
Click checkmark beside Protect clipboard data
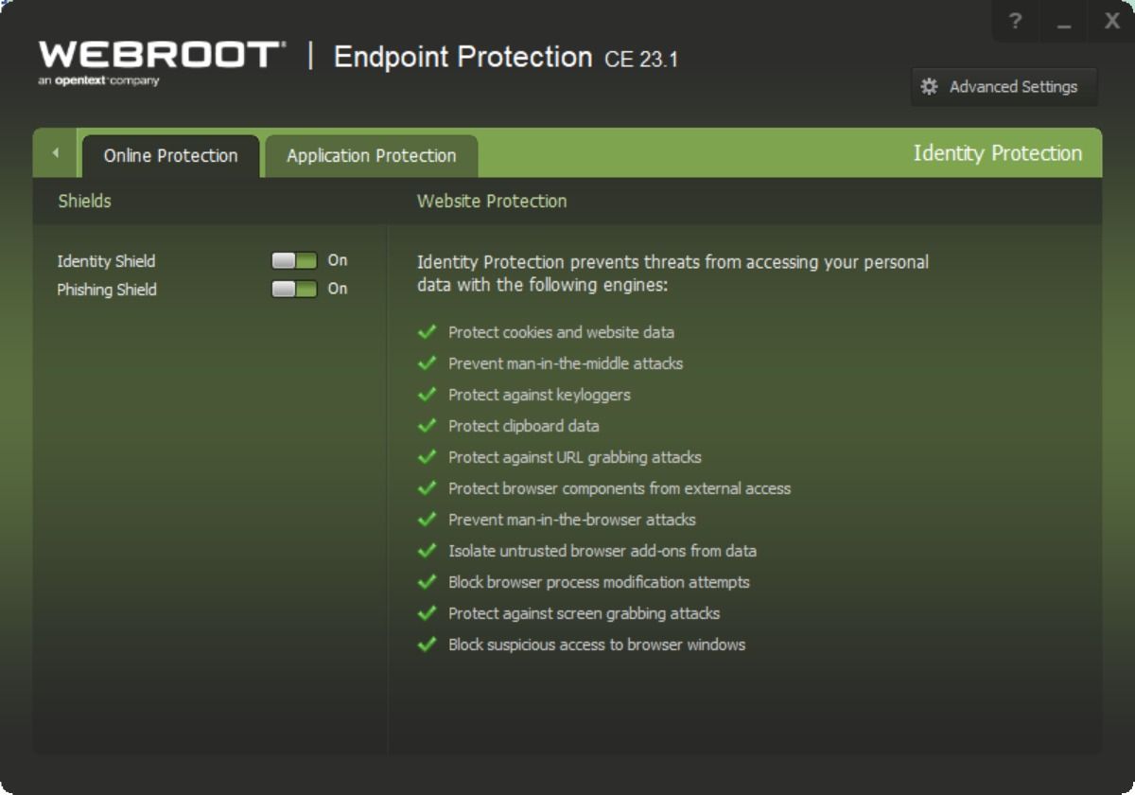pyautogui.click(x=428, y=426)
